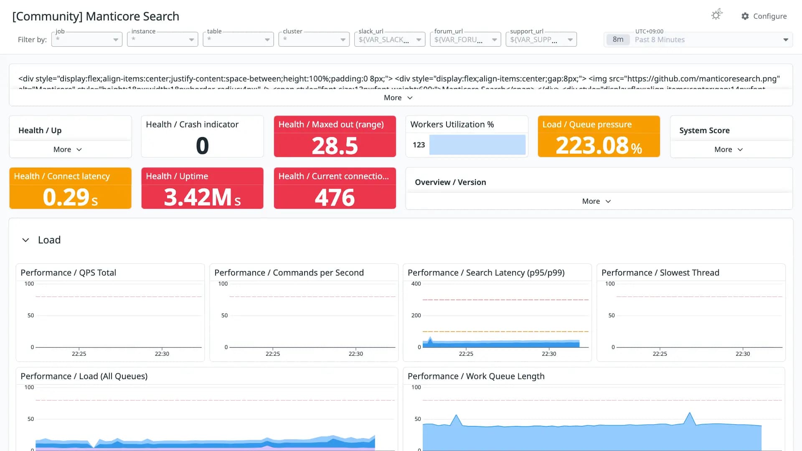Open the support_url variable dropdown

click(x=541, y=39)
